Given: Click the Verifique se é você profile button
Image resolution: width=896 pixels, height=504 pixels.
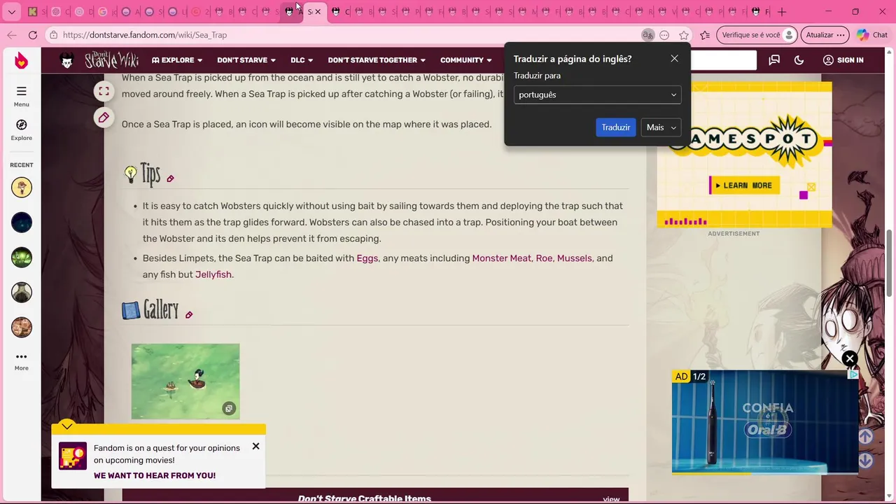Looking at the screenshot, I should click(757, 35).
